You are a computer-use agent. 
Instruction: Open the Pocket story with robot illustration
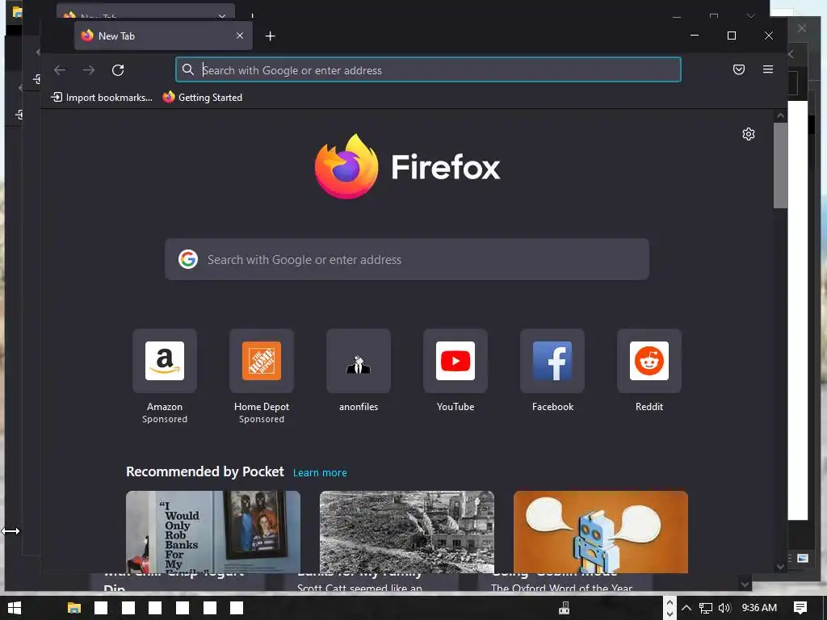pos(601,532)
